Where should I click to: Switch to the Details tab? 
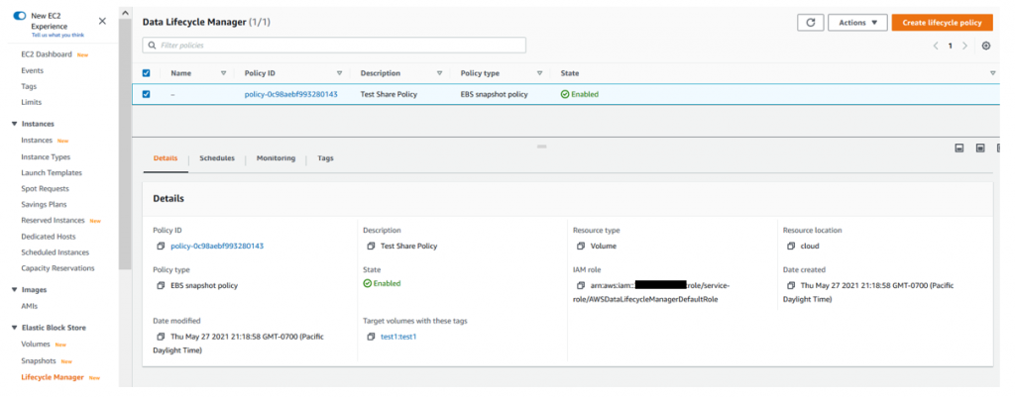coord(166,158)
